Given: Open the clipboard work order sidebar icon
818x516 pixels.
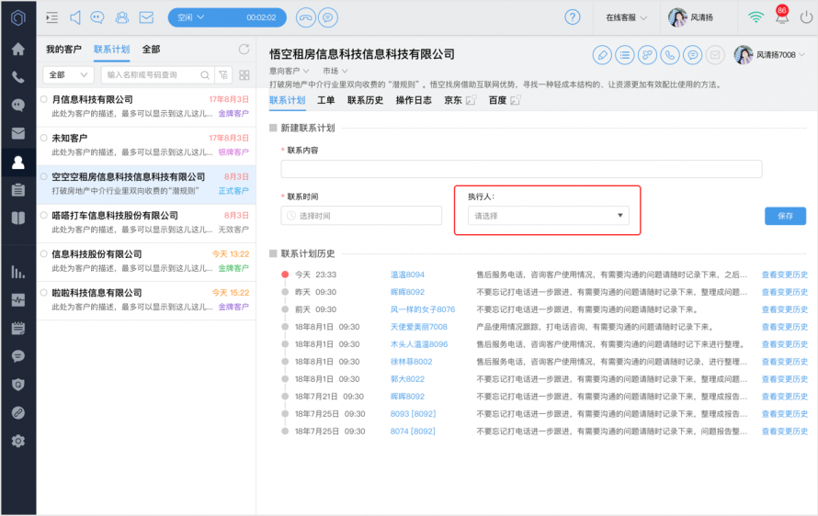Looking at the screenshot, I should 18,190.
